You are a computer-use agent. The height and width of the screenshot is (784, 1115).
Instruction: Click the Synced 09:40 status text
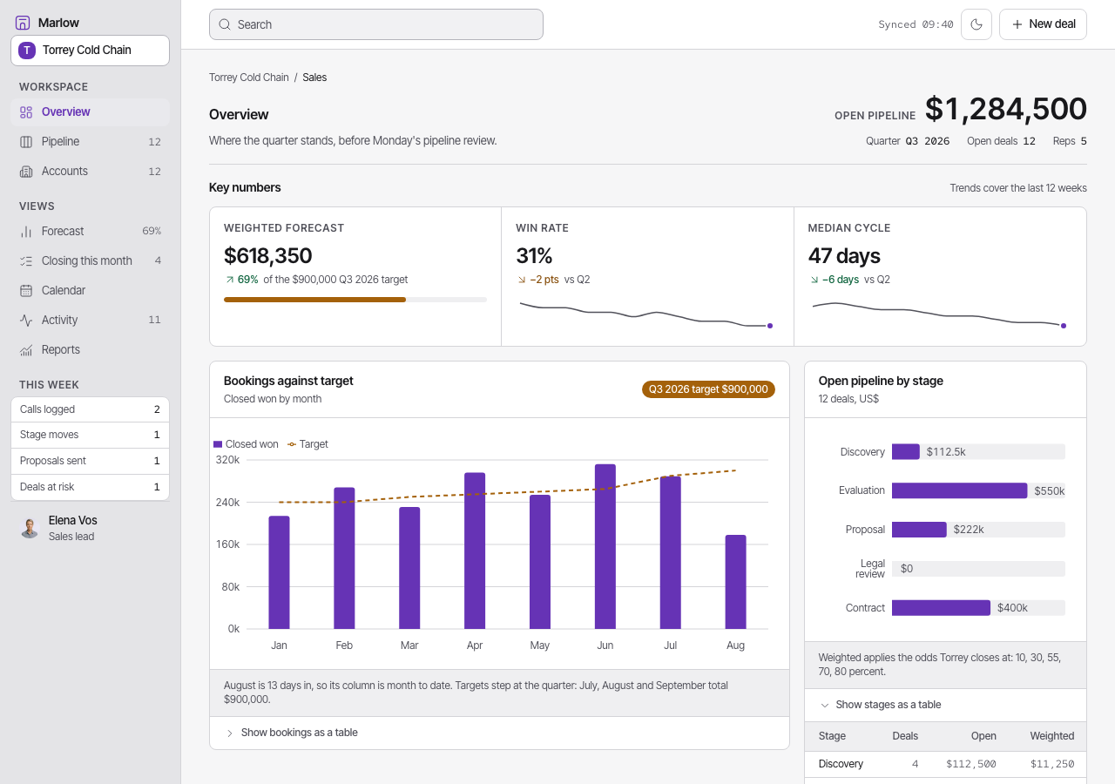[x=916, y=24]
